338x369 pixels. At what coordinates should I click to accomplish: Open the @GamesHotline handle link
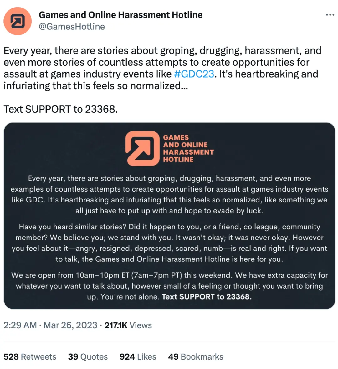point(72,27)
